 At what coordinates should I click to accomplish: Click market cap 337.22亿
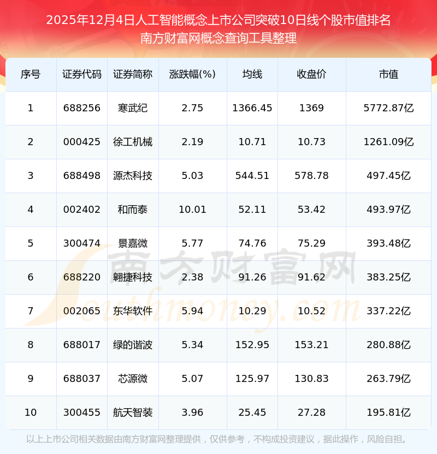click(x=388, y=311)
